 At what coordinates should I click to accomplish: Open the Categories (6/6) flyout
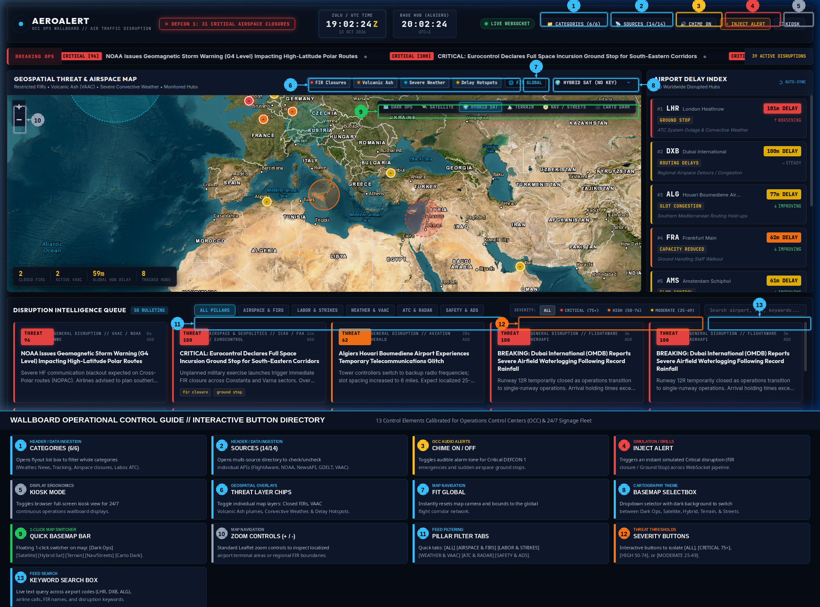coord(574,24)
